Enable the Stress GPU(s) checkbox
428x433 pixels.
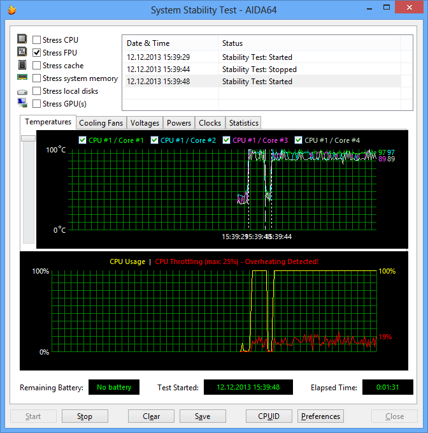click(x=36, y=103)
